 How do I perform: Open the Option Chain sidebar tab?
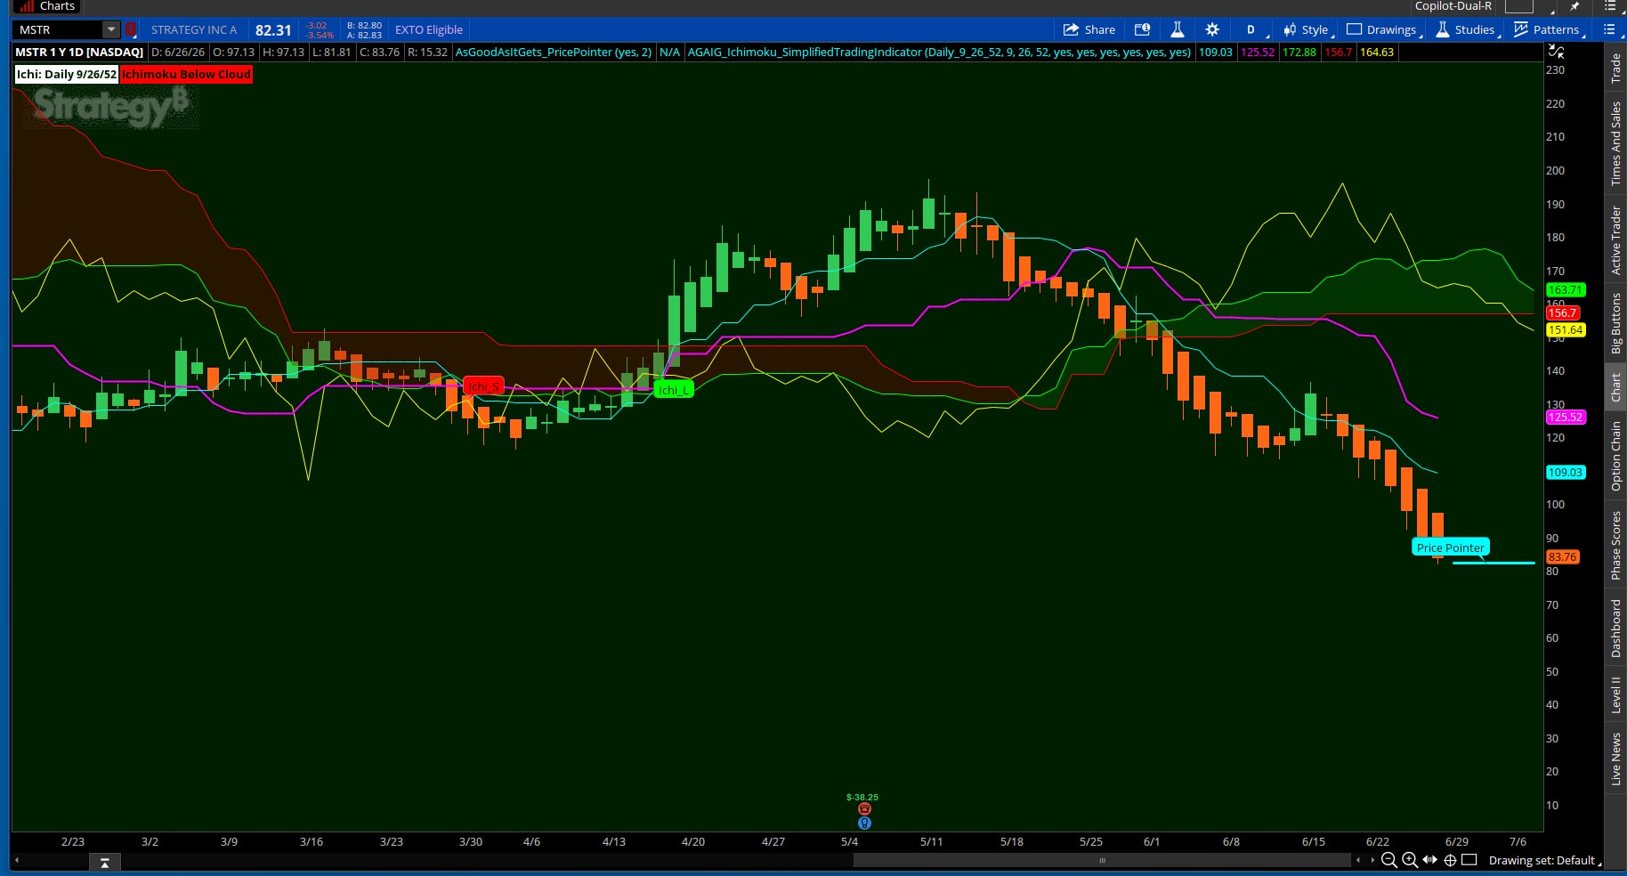(x=1616, y=456)
